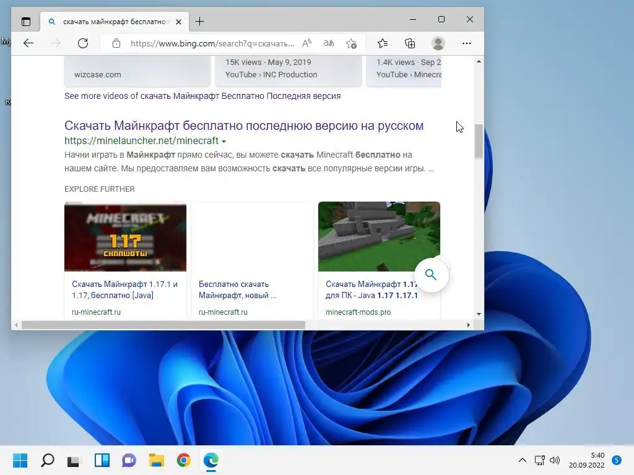This screenshot has height=475, width=634.
Task: Click horizontal scrollbar right arrow
Action: click(468, 325)
